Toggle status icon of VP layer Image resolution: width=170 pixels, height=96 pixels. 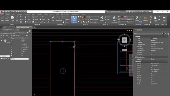coord(11,54)
